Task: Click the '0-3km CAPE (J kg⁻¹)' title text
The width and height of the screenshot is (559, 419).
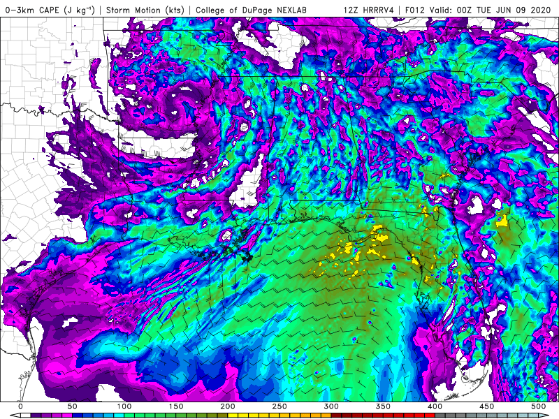Action: click(x=50, y=10)
